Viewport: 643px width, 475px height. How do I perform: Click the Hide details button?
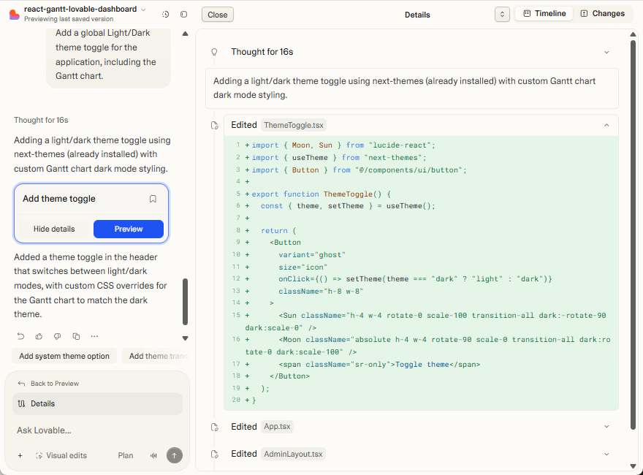pyautogui.click(x=54, y=229)
